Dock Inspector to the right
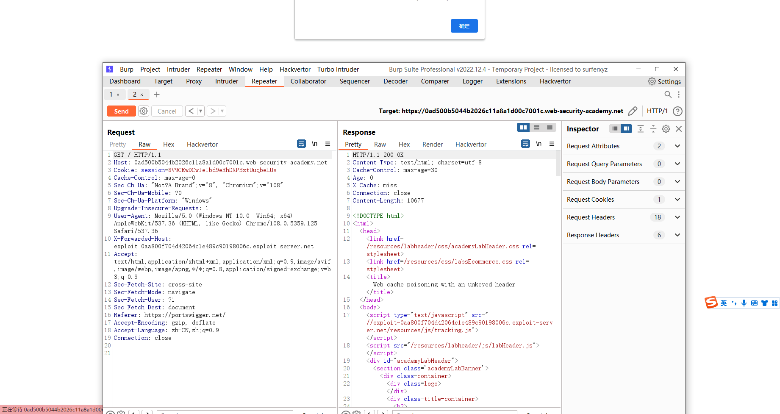Viewport: 780px width, 414px height. (x=626, y=128)
